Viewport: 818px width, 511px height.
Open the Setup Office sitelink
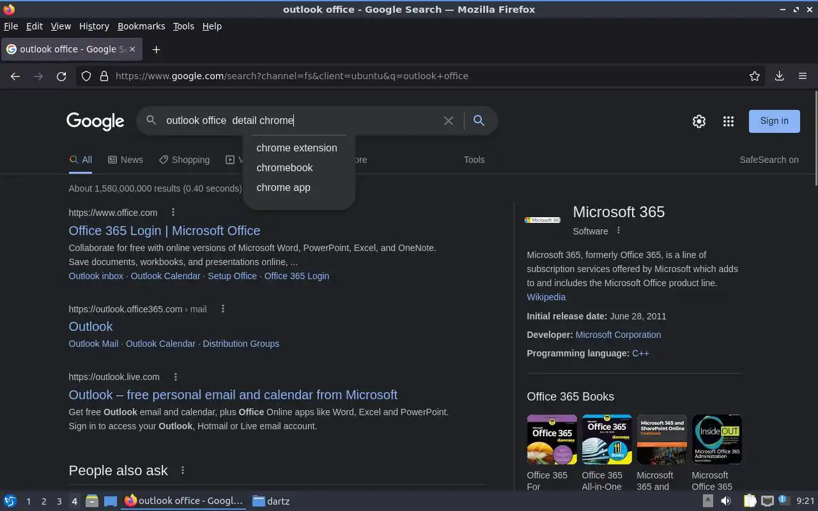tap(232, 276)
